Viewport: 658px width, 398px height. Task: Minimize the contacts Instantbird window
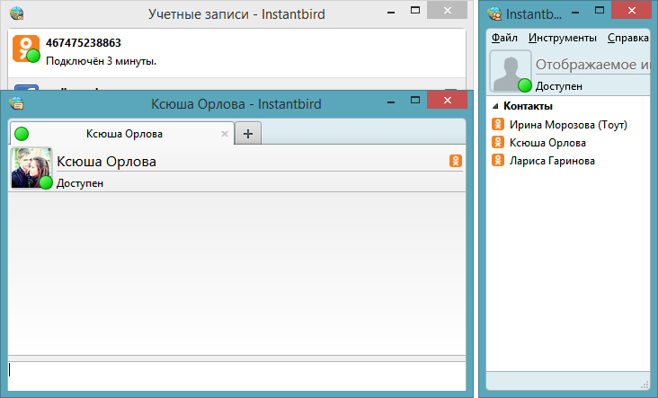[575, 13]
